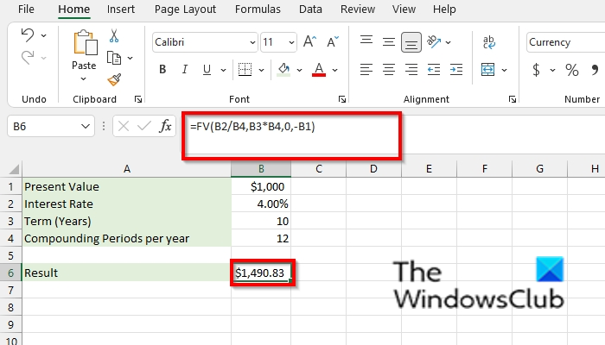Select the Format Painter brush
This screenshot has height=345, width=605.
pos(114,79)
